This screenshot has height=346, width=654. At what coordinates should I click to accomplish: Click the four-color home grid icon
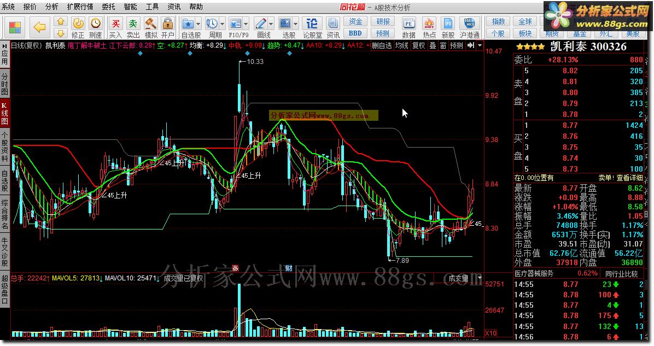(15, 27)
